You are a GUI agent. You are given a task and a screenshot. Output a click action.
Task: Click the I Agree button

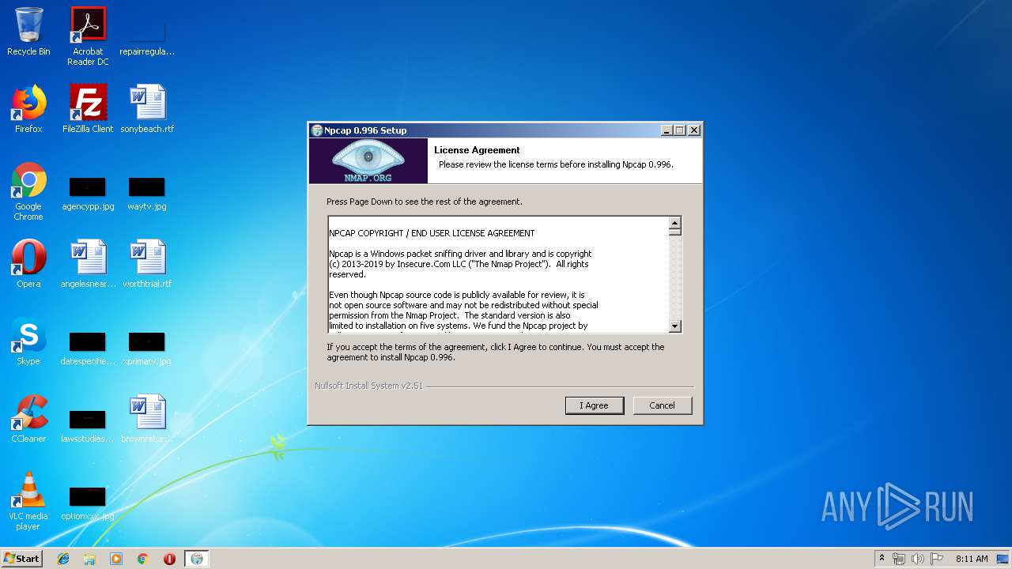(x=595, y=405)
